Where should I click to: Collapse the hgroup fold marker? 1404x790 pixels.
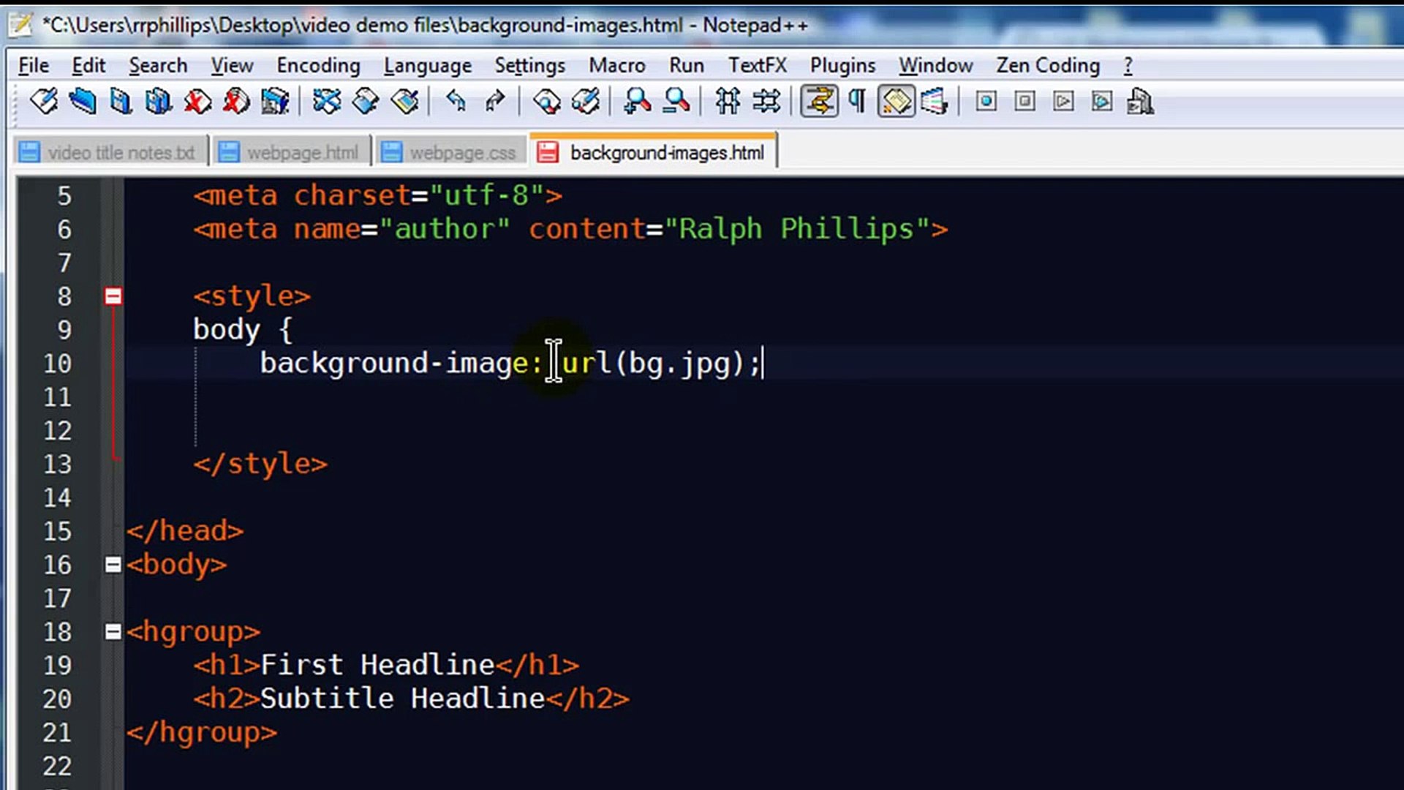tap(113, 632)
